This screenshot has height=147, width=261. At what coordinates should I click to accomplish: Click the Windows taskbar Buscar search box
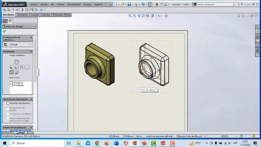tap(37, 143)
